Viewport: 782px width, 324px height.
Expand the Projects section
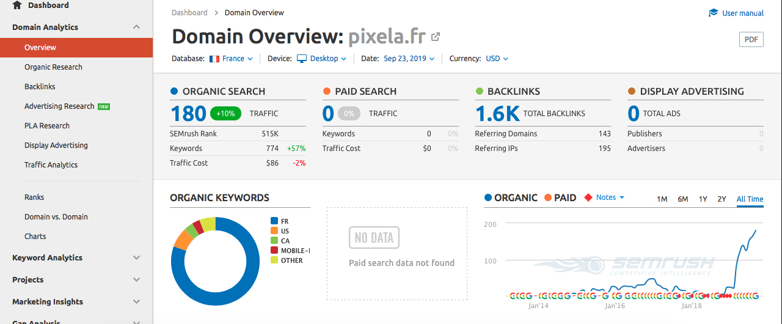point(136,280)
